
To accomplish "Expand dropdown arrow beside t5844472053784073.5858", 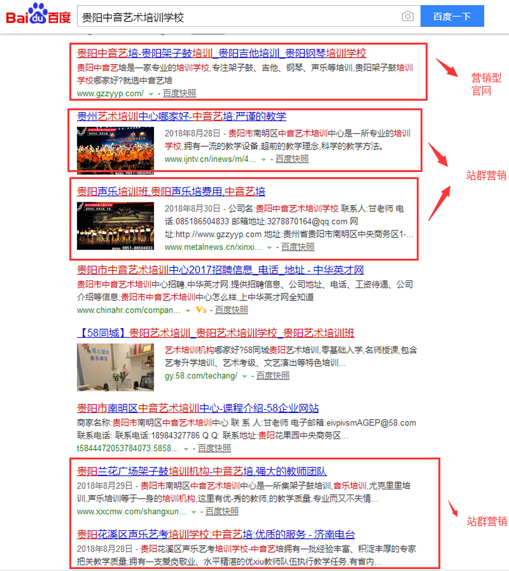I will (x=186, y=449).
